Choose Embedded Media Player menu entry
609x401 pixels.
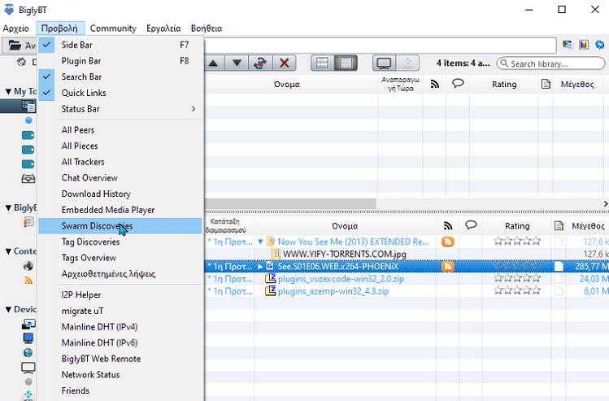120,209
